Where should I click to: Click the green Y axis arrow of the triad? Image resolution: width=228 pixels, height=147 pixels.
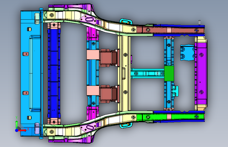tap(17, 123)
